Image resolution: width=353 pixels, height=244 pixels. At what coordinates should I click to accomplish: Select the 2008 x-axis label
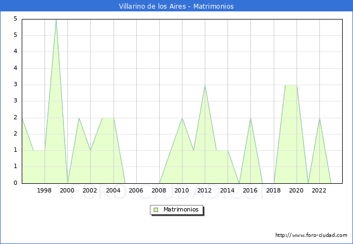tap(159, 190)
